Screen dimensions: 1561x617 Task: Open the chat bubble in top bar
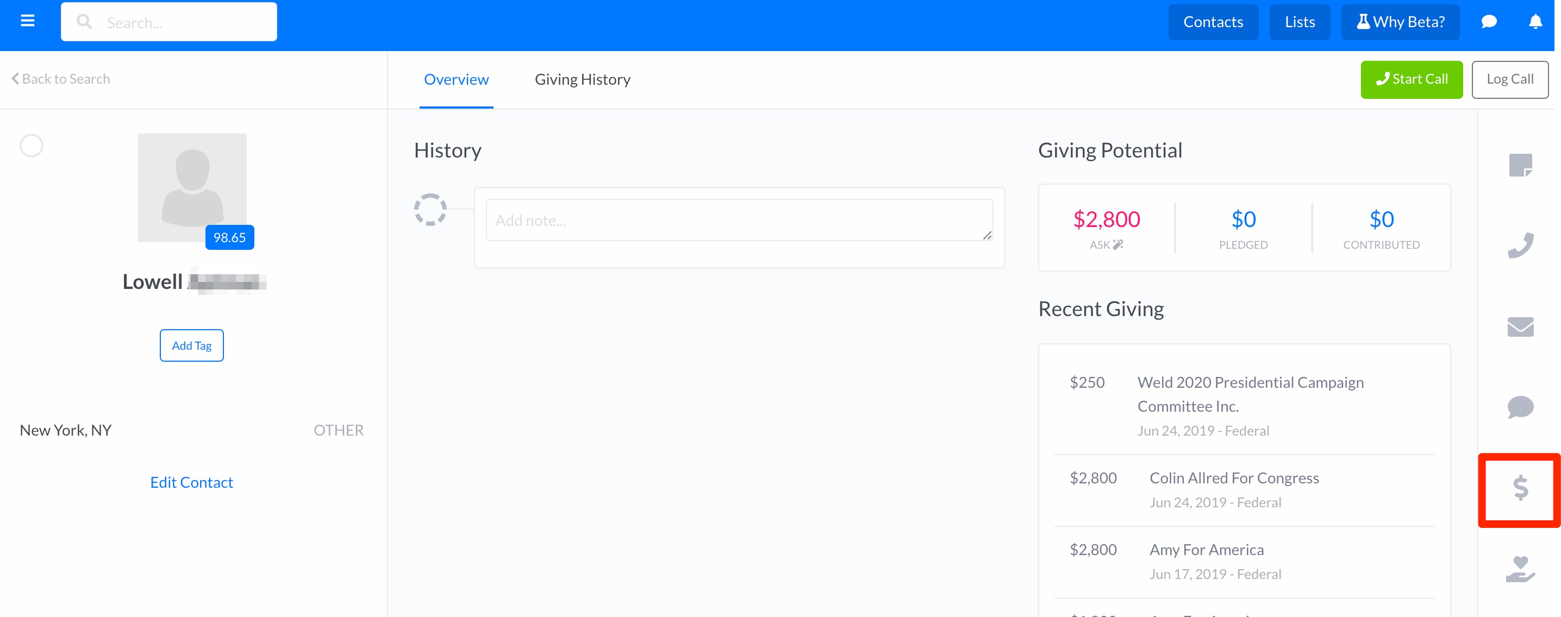tap(1489, 22)
